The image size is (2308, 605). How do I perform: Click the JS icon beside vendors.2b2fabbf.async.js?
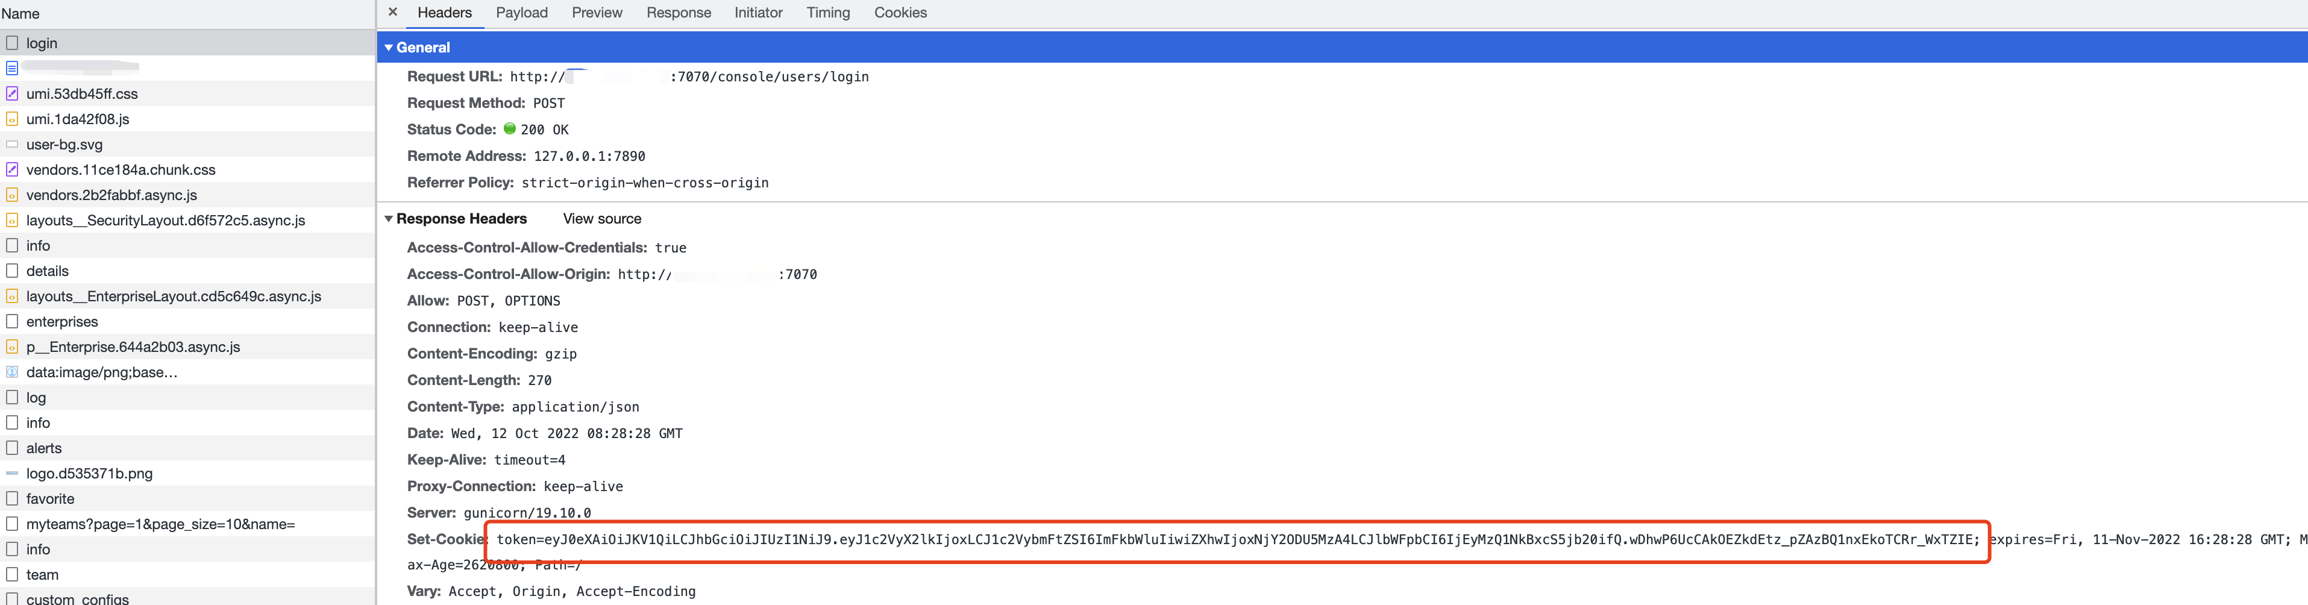pos(13,195)
